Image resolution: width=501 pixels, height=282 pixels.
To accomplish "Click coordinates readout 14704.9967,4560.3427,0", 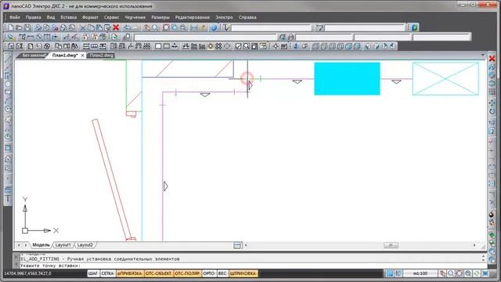I will (27, 273).
